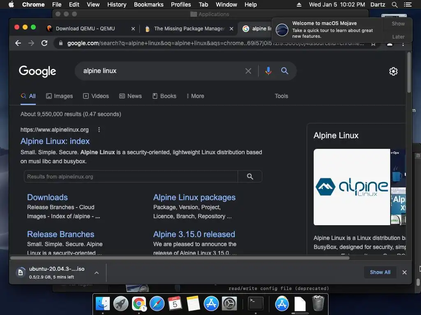Open the Alpine Linux packages sitelink
This screenshot has height=315, width=421.
pyautogui.click(x=194, y=197)
